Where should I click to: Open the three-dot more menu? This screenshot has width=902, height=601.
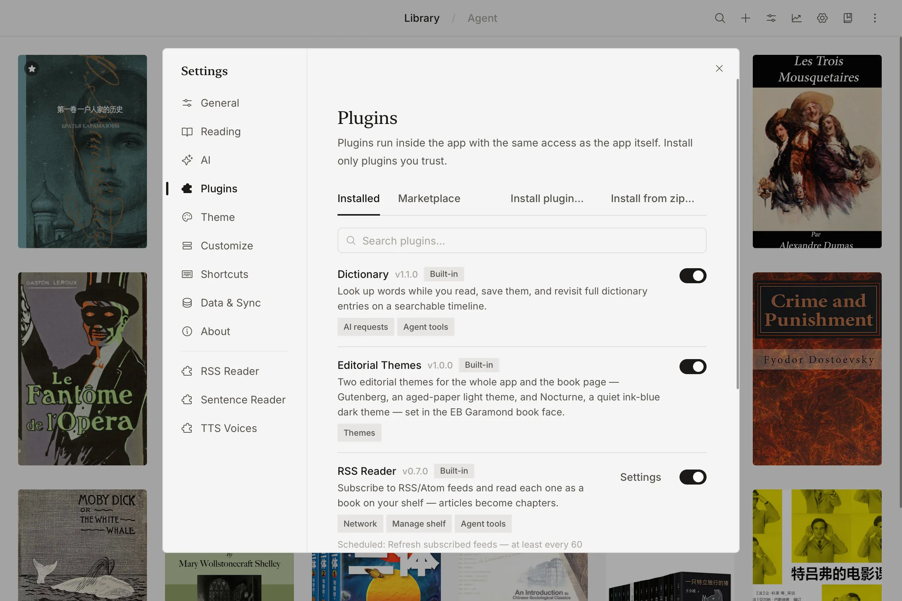pos(875,18)
